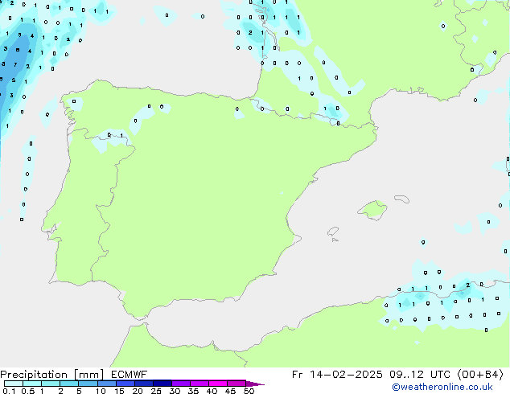Click the date "14-02-2025"
510x394 pixels.
click(346, 375)
